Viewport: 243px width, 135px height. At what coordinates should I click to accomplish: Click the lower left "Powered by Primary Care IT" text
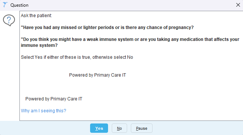54,99
